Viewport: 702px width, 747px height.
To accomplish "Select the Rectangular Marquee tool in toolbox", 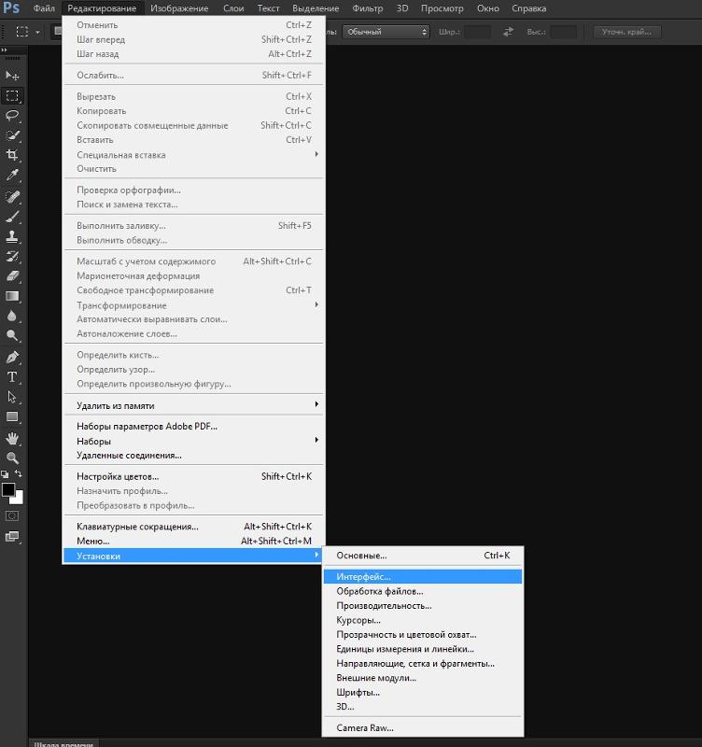I will tap(12, 96).
